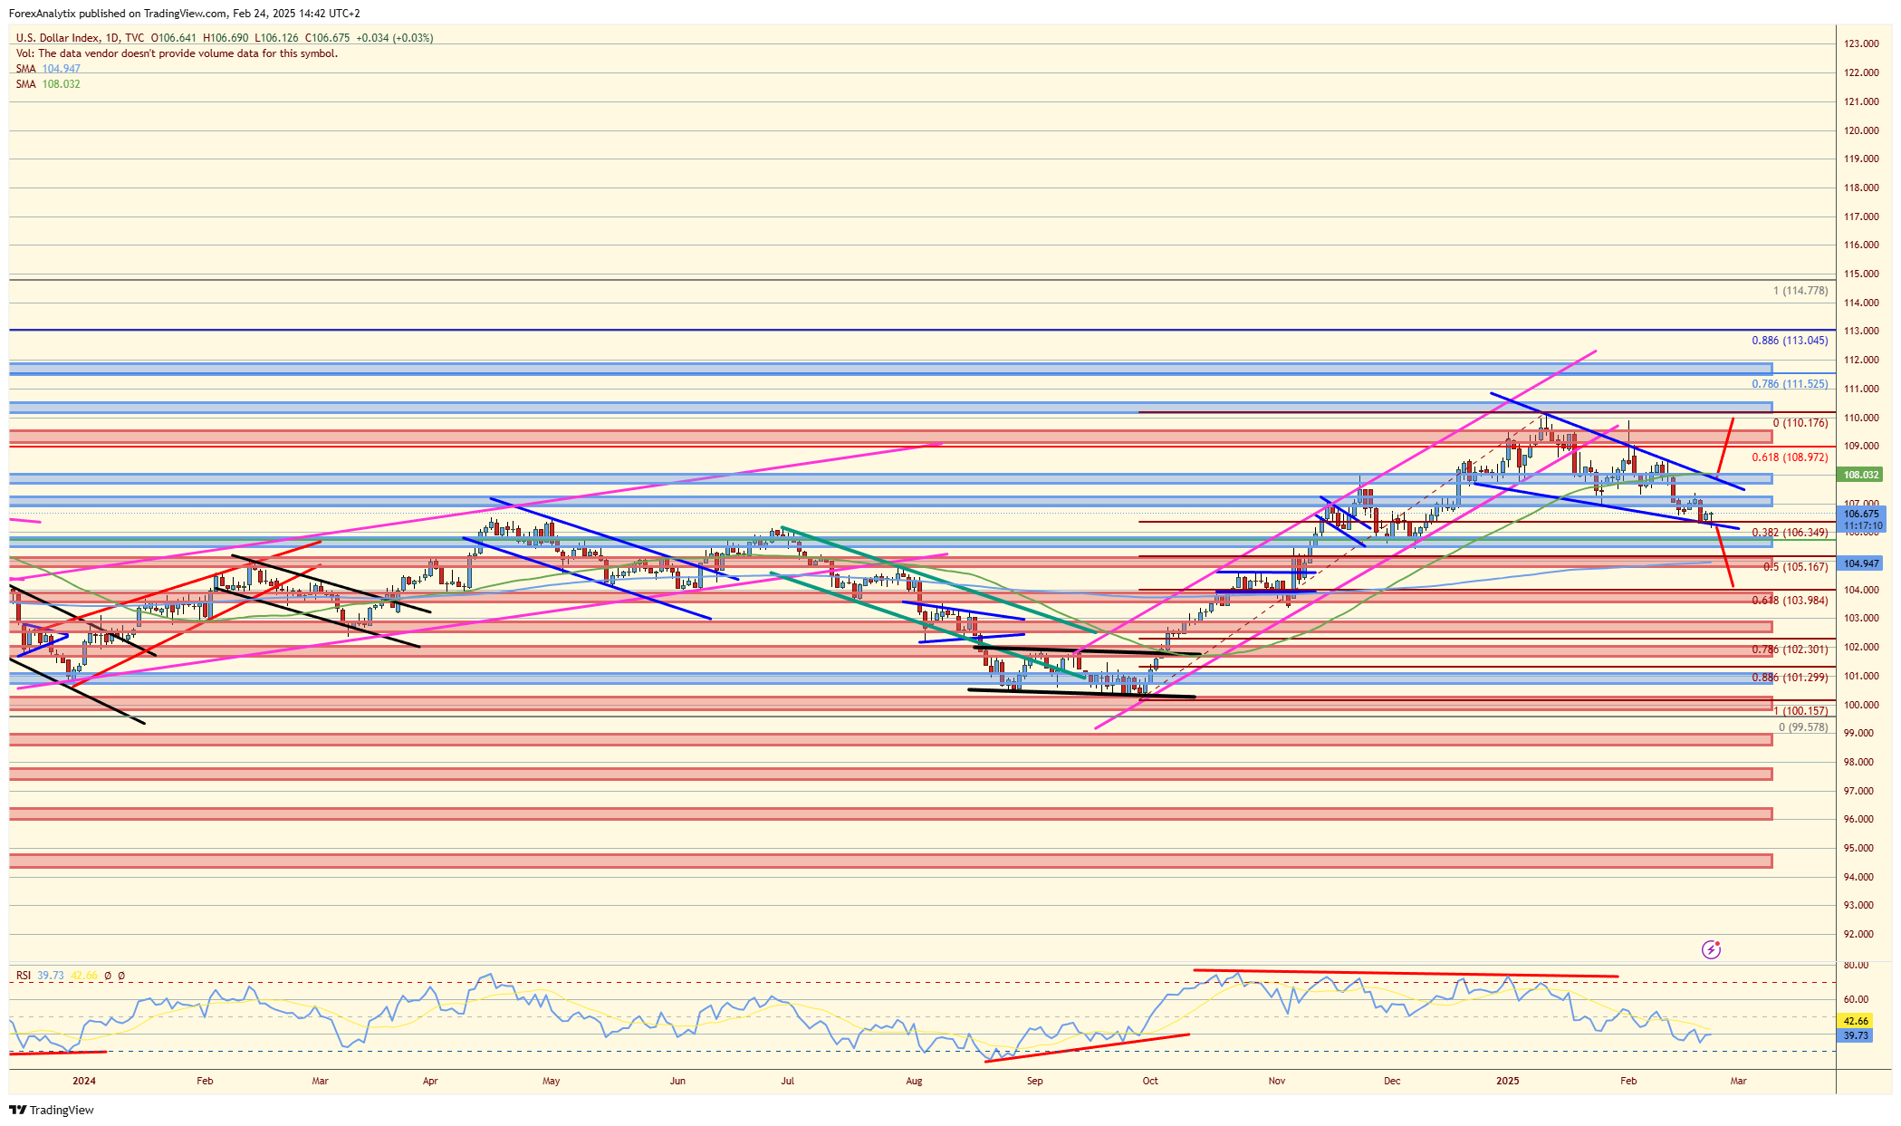Click the 0.886 (113.045) Fibonacci label
The image size is (1901, 1126).
[1790, 341]
